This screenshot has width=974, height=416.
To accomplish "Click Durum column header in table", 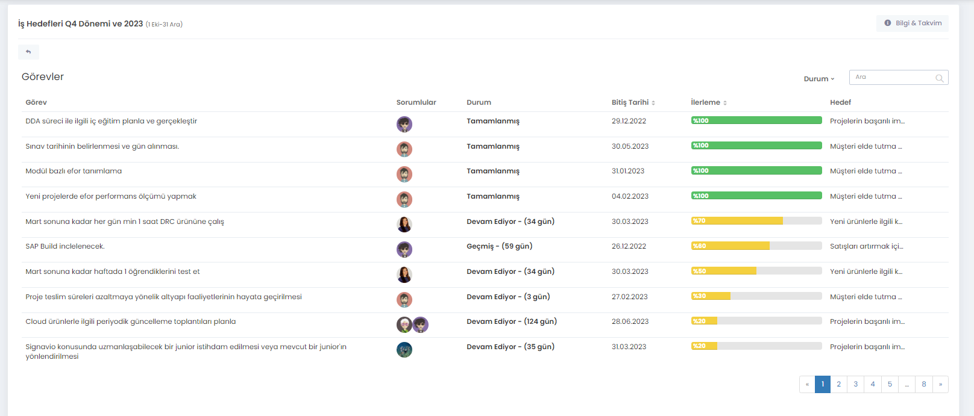I will click(479, 102).
